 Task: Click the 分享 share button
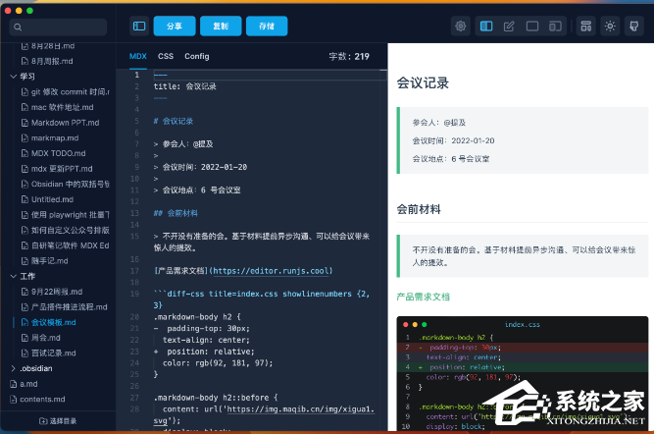click(x=175, y=27)
